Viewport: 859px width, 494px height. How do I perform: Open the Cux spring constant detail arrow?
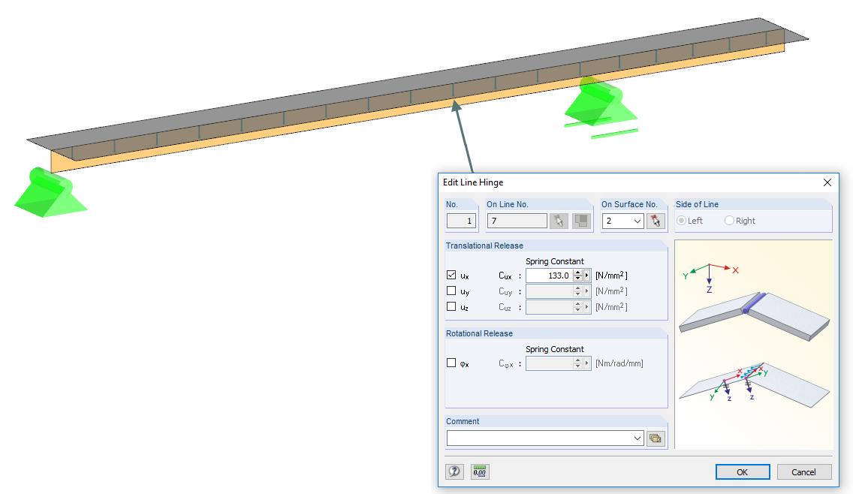(x=586, y=276)
